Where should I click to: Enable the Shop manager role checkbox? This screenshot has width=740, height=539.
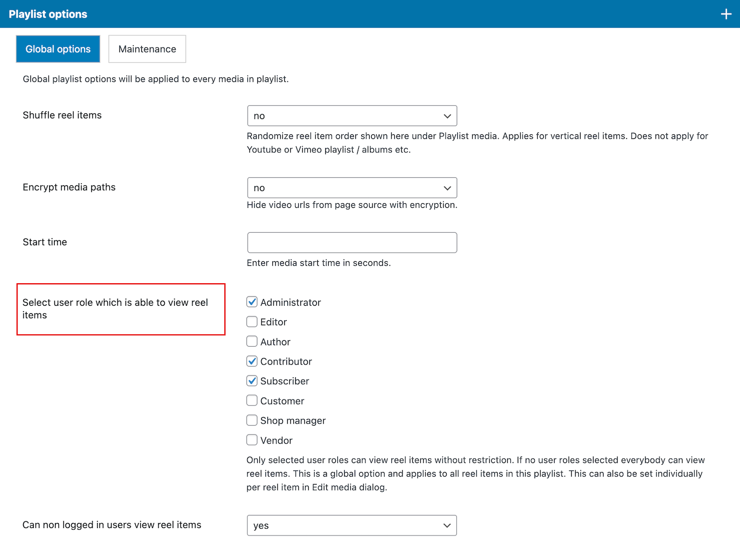pos(252,421)
